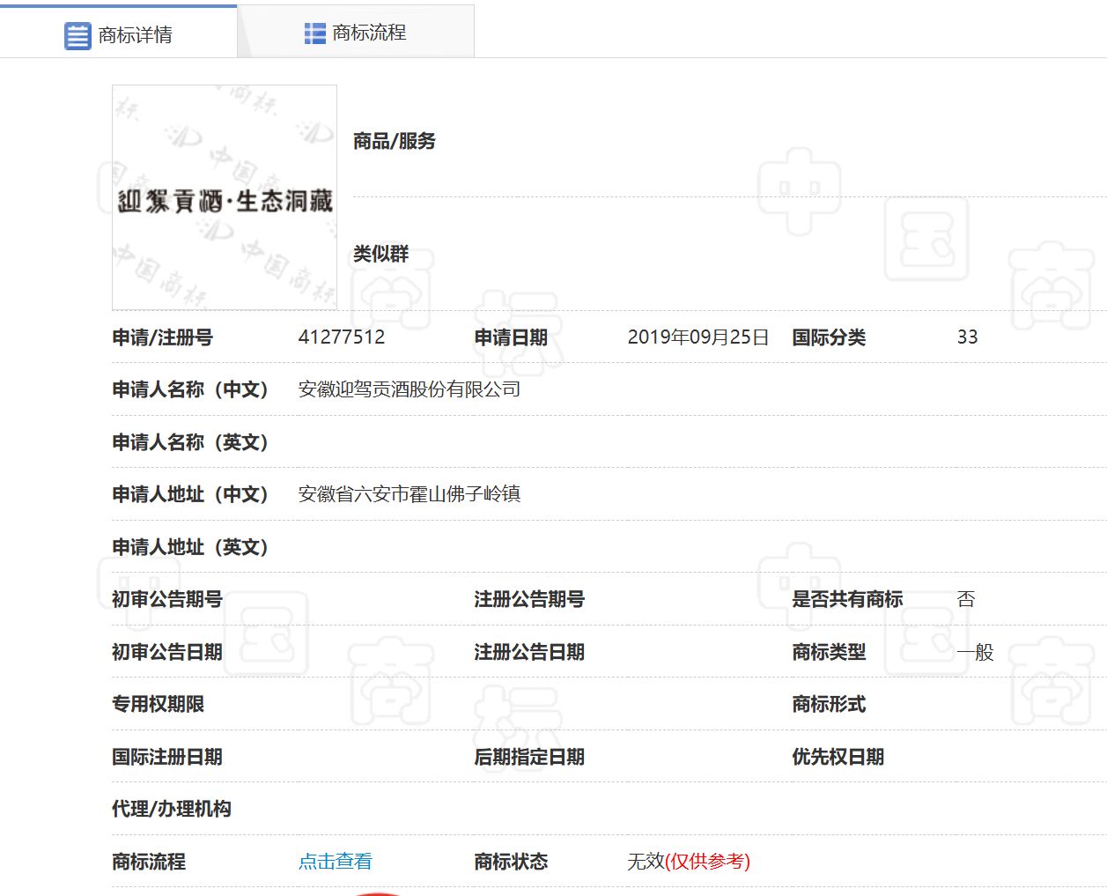1107x896 pixels.
Task: Select applicant address 安徽省六安市霍山佛子岭镇
Action: point(409,494)
